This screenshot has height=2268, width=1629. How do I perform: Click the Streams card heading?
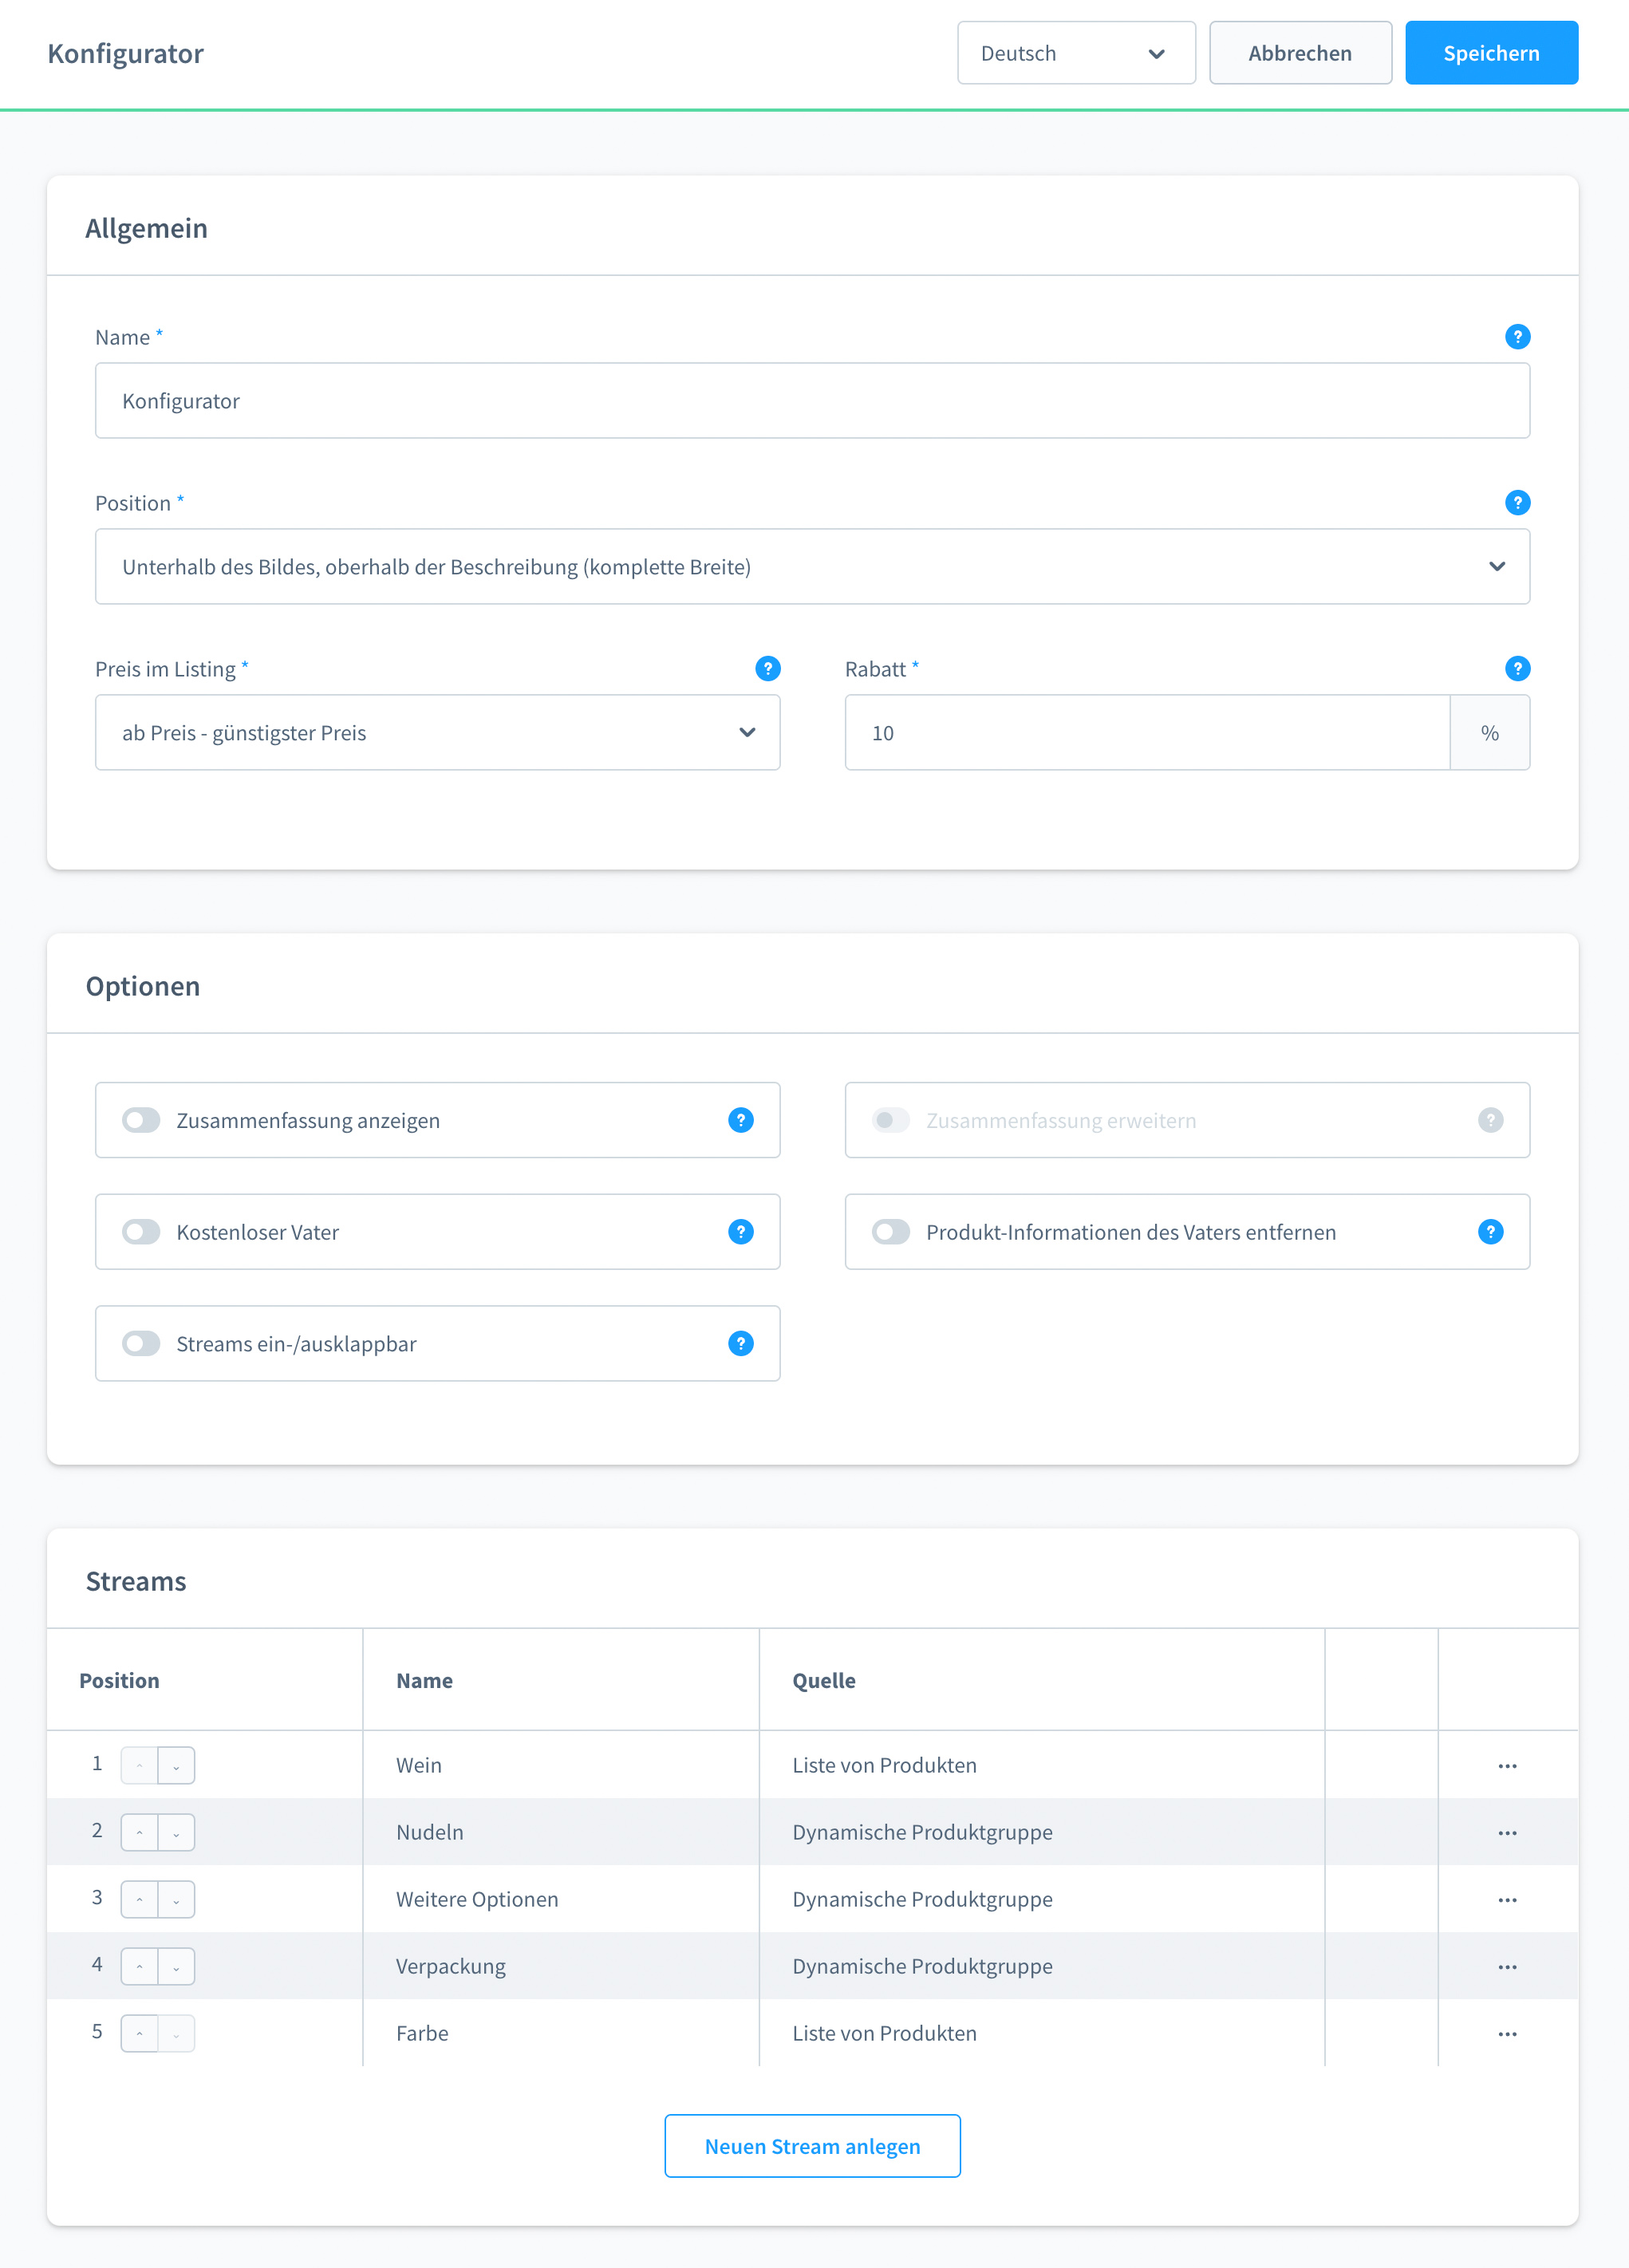(136, 1582)
